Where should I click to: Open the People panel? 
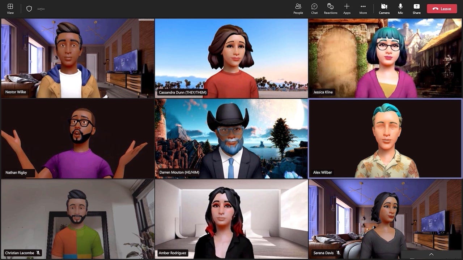click(x=298, y=8)
